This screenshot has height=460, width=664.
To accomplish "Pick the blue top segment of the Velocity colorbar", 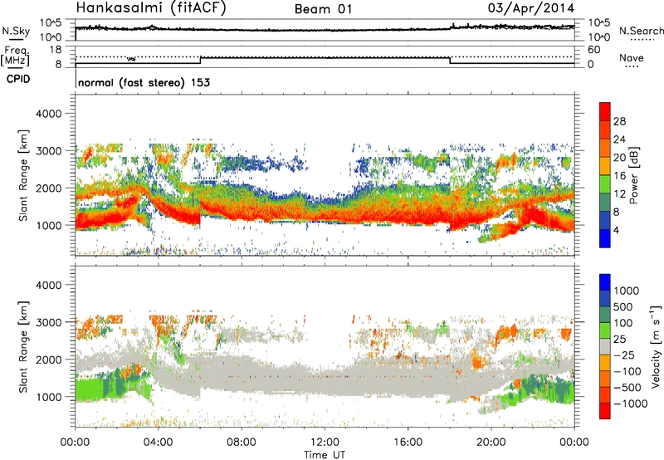I will coord(605,282).
